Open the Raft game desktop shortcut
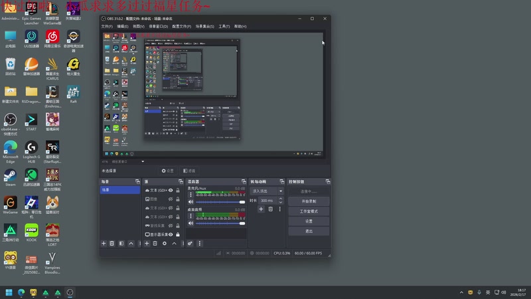The height and width of the screenshot is (299, 531). 73,94
